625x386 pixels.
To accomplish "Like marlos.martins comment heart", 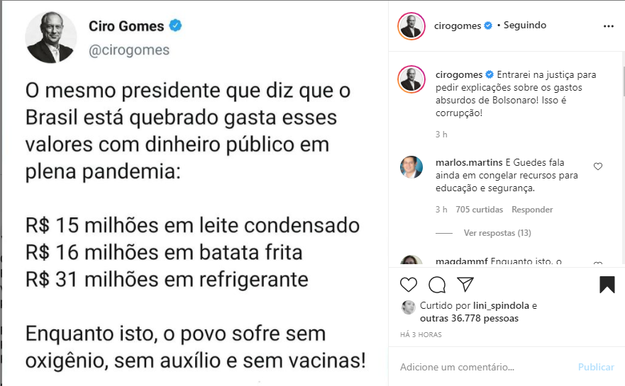I will [x=598, y=166].
